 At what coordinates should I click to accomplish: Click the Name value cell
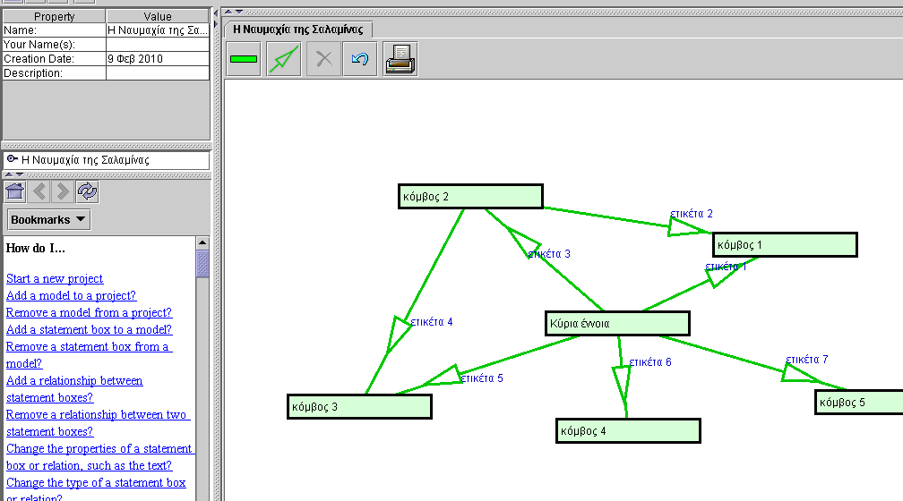click(x=158, y=30)
